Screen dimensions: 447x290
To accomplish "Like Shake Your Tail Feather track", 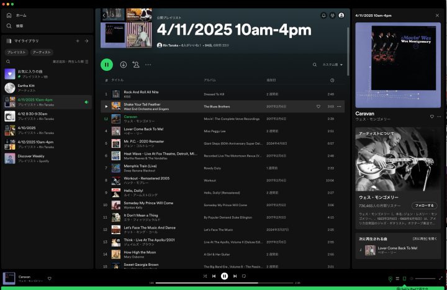I will click(x=318, y=106).
